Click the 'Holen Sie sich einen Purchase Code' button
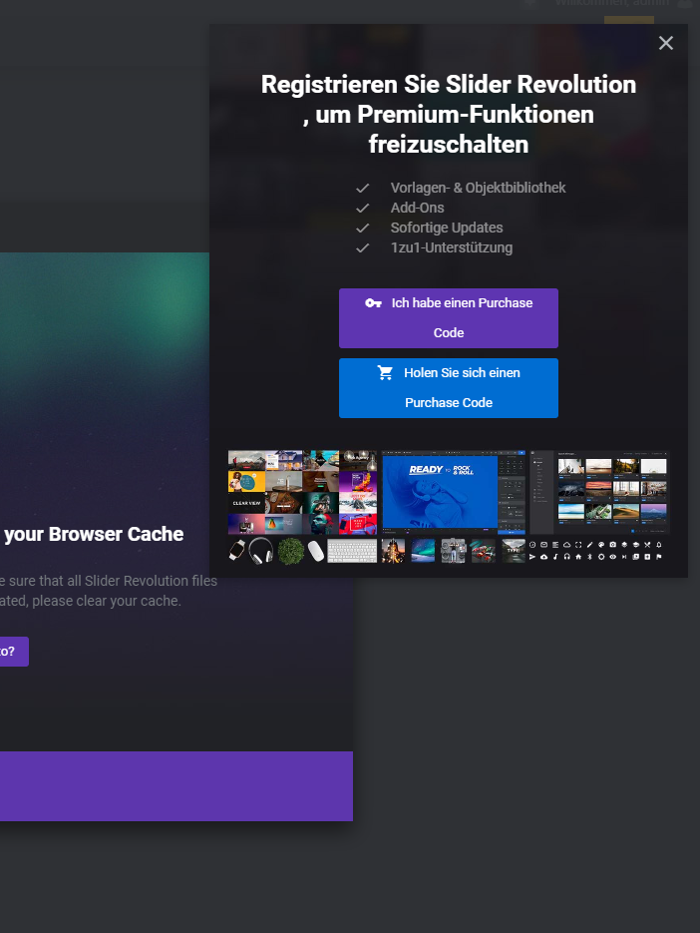 click(x=449, y=388)
